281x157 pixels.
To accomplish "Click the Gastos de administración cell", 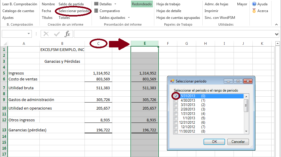I will point(31,100).
